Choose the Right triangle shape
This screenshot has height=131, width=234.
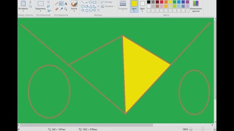click(95, 6)
